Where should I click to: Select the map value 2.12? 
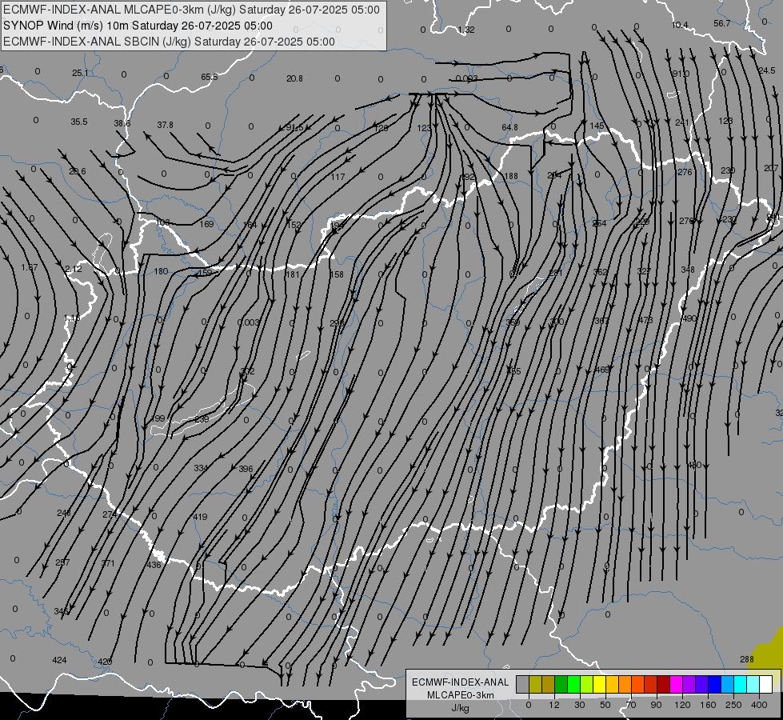point(74,269)
